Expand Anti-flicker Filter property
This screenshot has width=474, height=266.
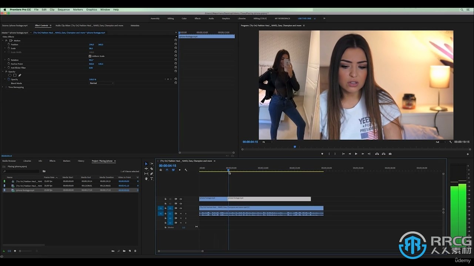coord(5,68)
